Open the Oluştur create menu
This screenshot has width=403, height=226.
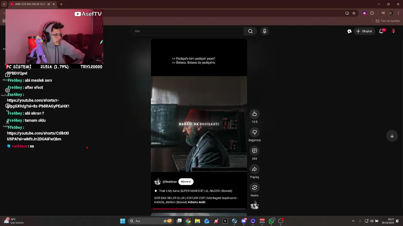tap(364, 31)
